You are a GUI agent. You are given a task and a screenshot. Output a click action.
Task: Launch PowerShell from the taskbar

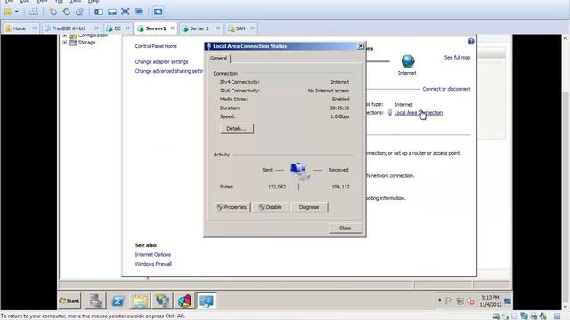(x=118, y=300)
